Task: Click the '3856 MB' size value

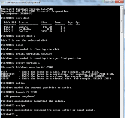Action: point(47,31)
